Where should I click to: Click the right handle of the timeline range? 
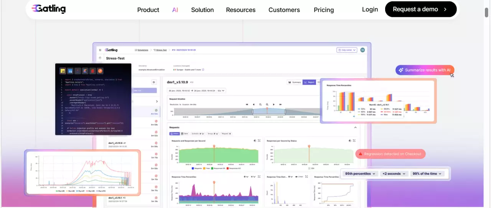285,112
